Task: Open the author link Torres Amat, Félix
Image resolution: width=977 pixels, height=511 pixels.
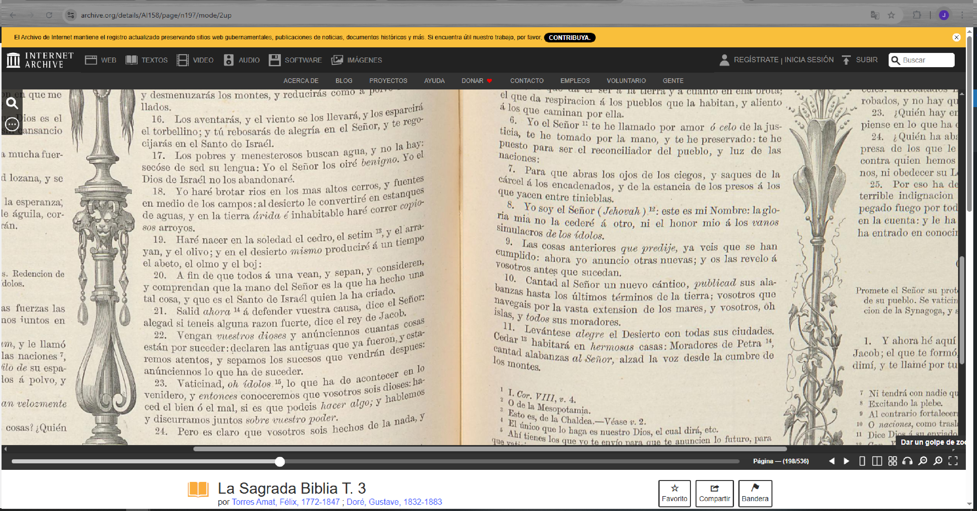Action: (x=285, y=502)
